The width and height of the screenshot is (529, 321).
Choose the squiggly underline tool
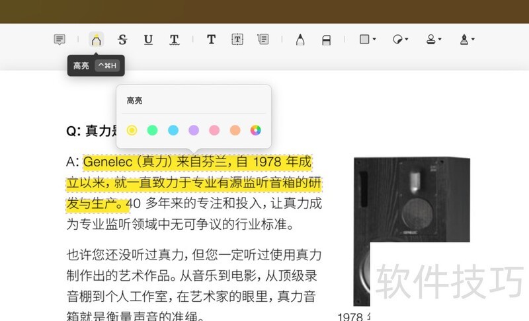174,40
